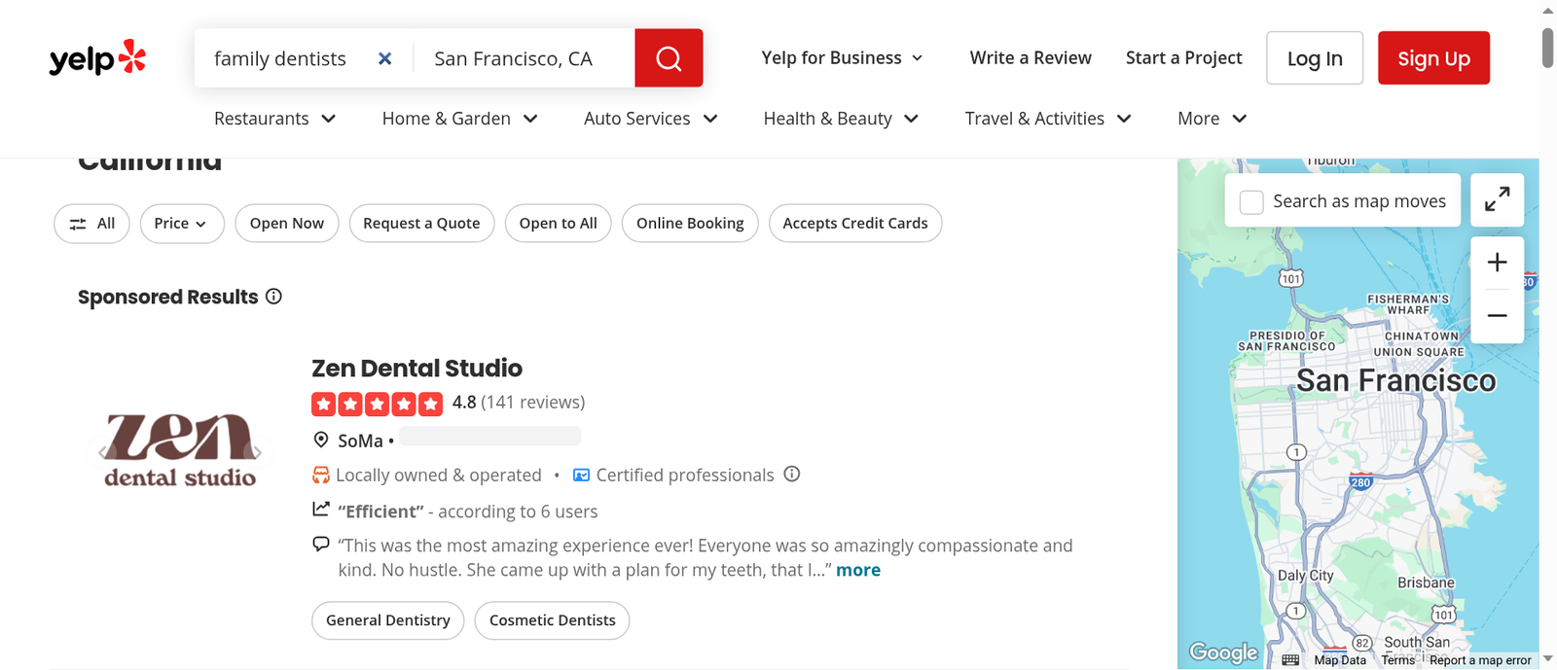The width and height of the screenshot is (1557, 670).
Task: Open the Yelp logo home link
Action: [97, 58]
